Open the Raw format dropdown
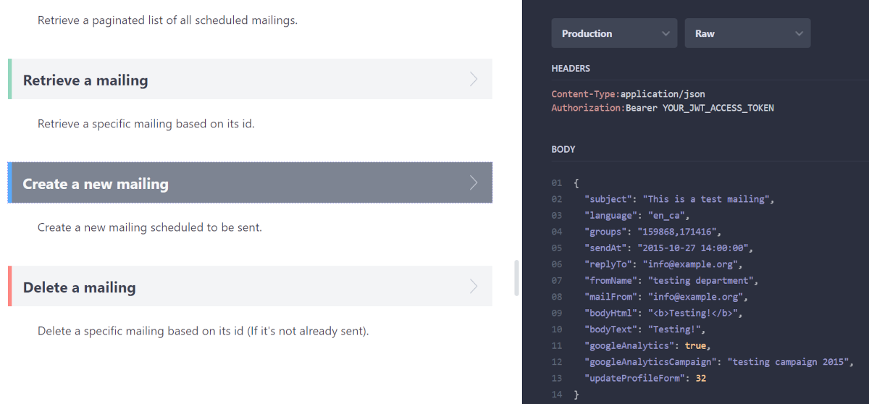Screen dimensions: 869x404 pyautogui.click(x=747, y=33)
